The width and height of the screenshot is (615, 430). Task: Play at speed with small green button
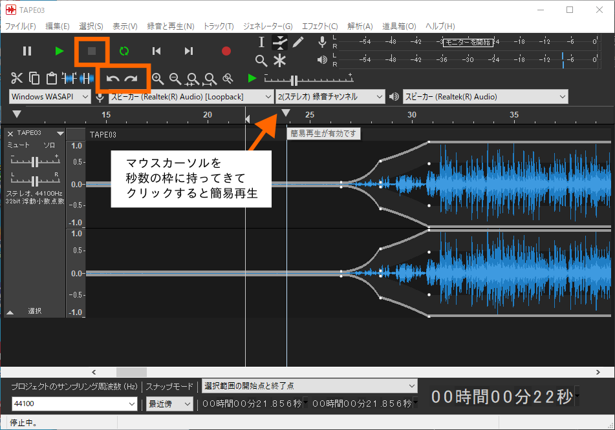click(x=252, y=78)
